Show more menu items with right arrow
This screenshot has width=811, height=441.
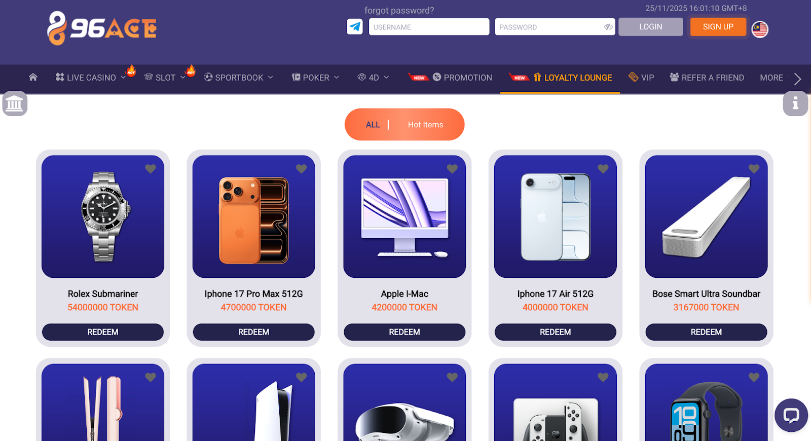tap(797, 79)
